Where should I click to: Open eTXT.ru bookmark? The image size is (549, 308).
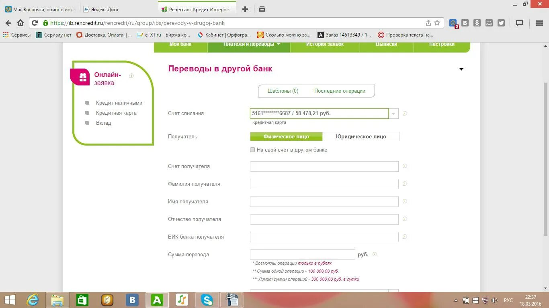click(x=164, y=35)
